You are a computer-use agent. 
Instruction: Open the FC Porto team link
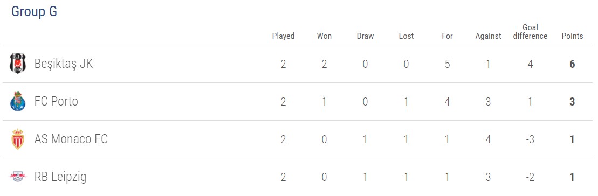[56, 102]
